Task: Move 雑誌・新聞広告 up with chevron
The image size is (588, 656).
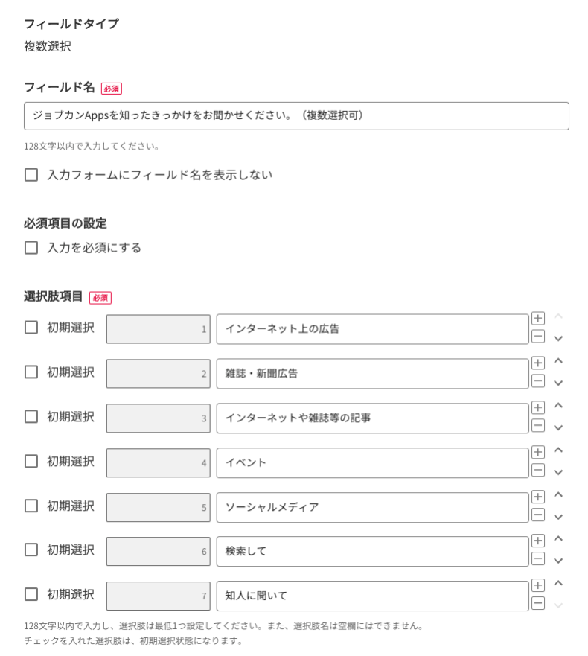Action: click(x=558, y=361)
